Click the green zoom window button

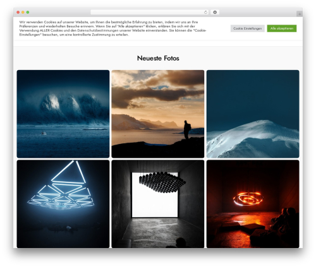tap(28, 13)
